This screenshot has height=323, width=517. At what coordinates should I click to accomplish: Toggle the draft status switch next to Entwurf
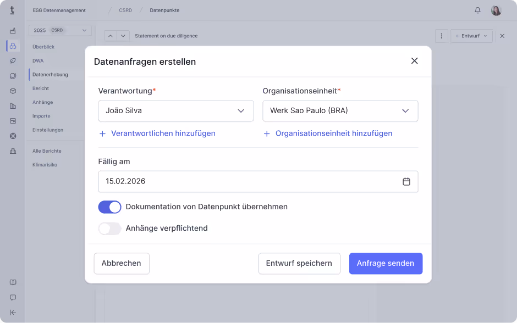coord(458,36)
